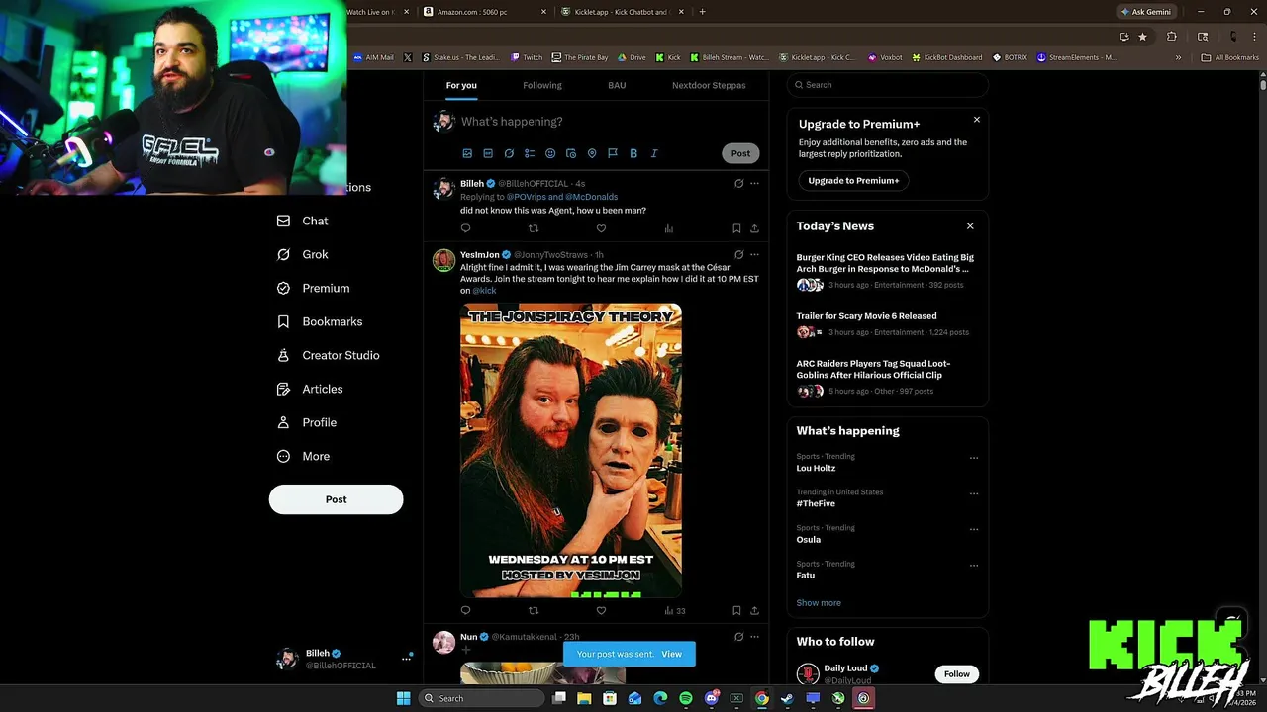1267x712 pixels.
Task: Follow Daily Loud
Action: coord(957,674)
